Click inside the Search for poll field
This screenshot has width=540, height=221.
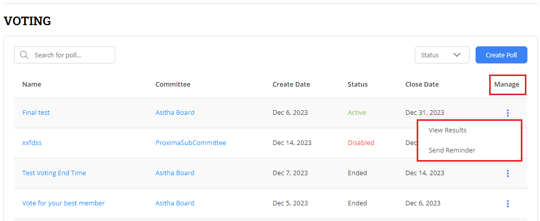point(70,55)
